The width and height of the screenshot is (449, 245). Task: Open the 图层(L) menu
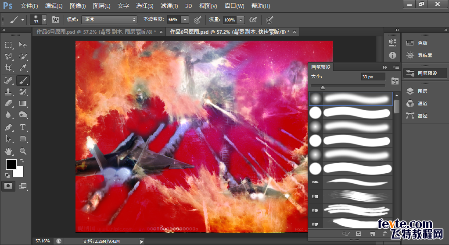coord(102,6)
